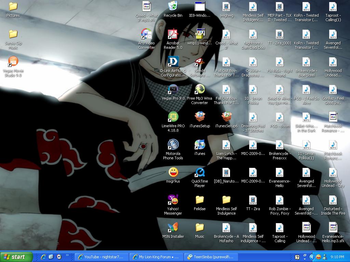Open the Pictures folder
350x262 pixels.
(x=13, y=7)
